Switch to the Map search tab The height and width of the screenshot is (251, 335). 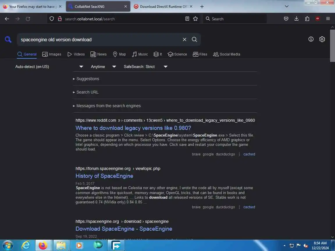119,54
